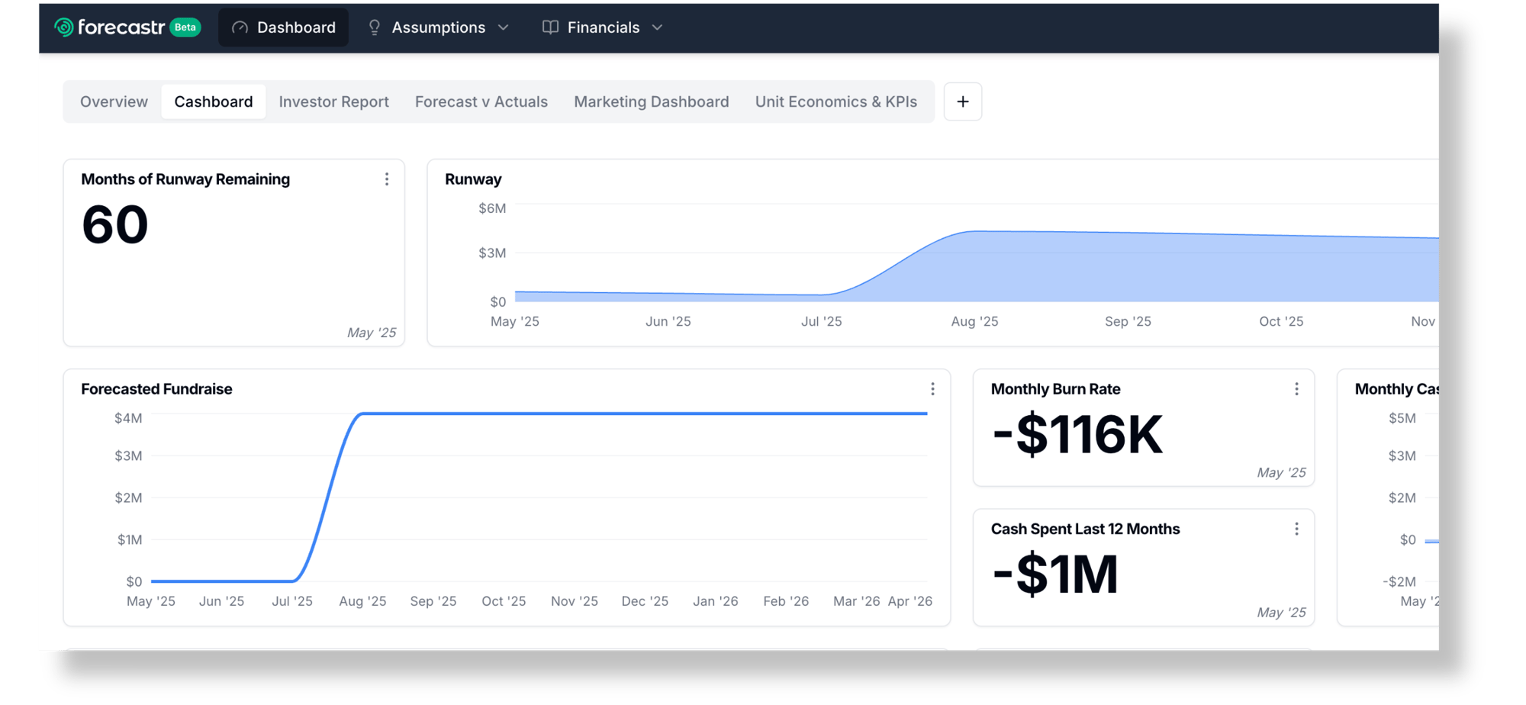Open the Investor Report tab

(334, 101)
